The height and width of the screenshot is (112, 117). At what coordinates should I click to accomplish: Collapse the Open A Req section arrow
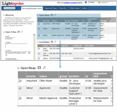(x=4, y=32)
